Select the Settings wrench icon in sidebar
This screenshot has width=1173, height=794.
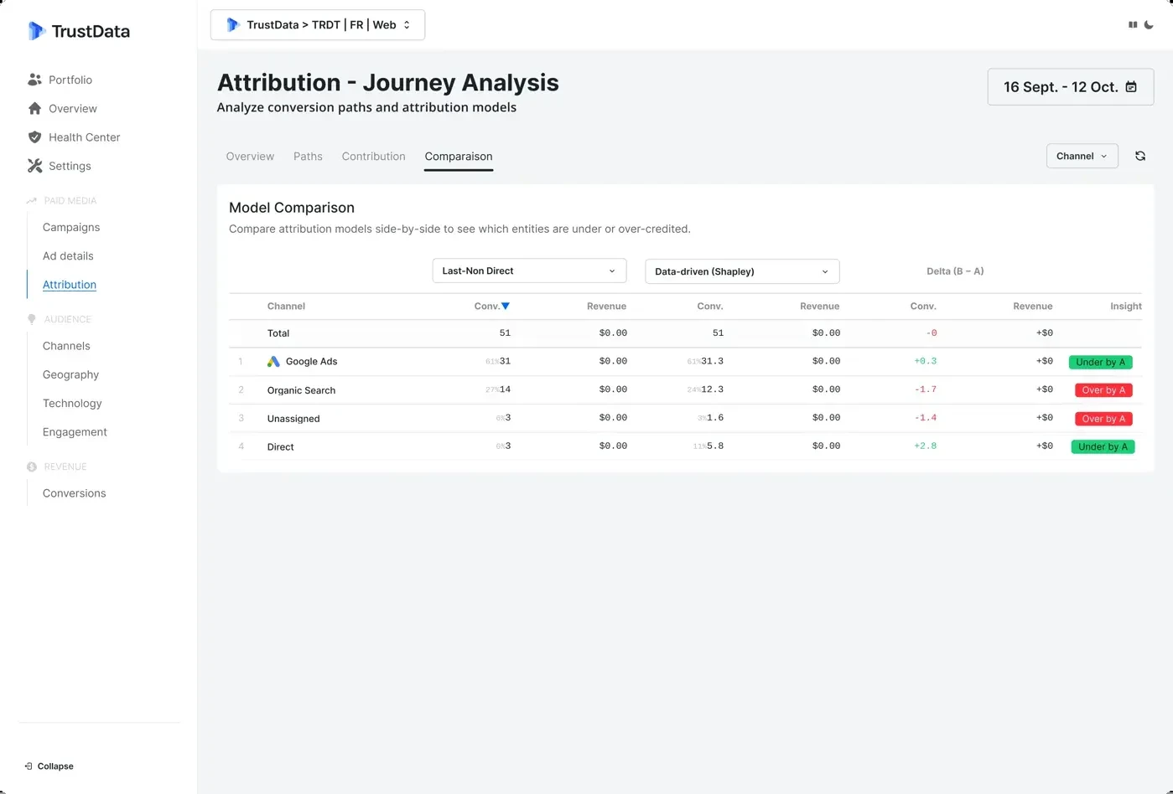coord(34,165)
